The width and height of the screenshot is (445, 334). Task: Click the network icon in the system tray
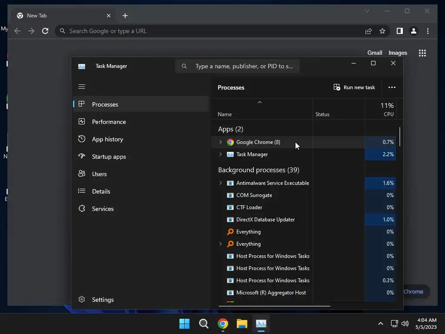pos(394,324)
